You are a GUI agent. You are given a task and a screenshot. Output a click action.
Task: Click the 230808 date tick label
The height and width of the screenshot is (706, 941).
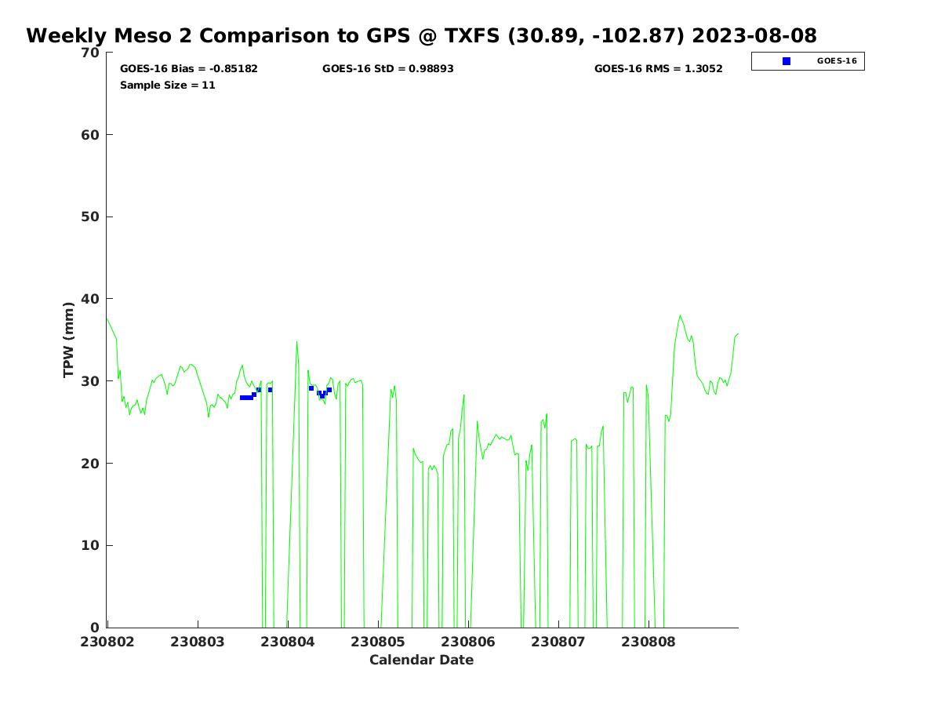click(648, 642)
